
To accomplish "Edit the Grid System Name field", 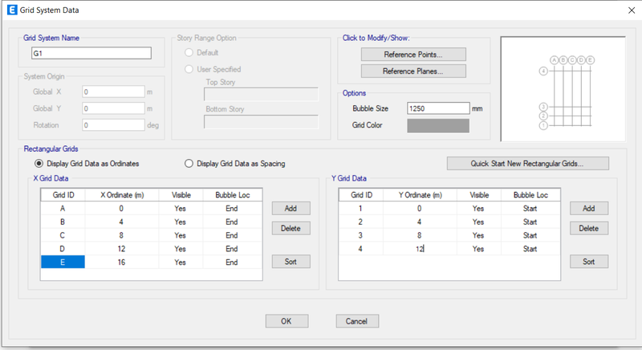I will pyautogui.click(x=91, y=53).
